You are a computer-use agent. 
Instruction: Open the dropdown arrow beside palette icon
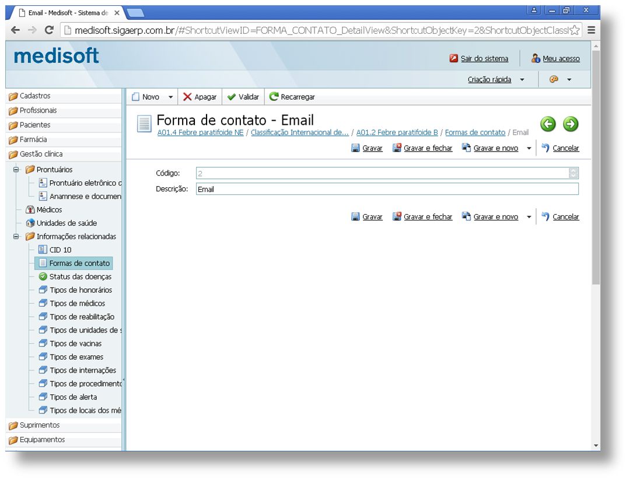click(x=569, y=80)
